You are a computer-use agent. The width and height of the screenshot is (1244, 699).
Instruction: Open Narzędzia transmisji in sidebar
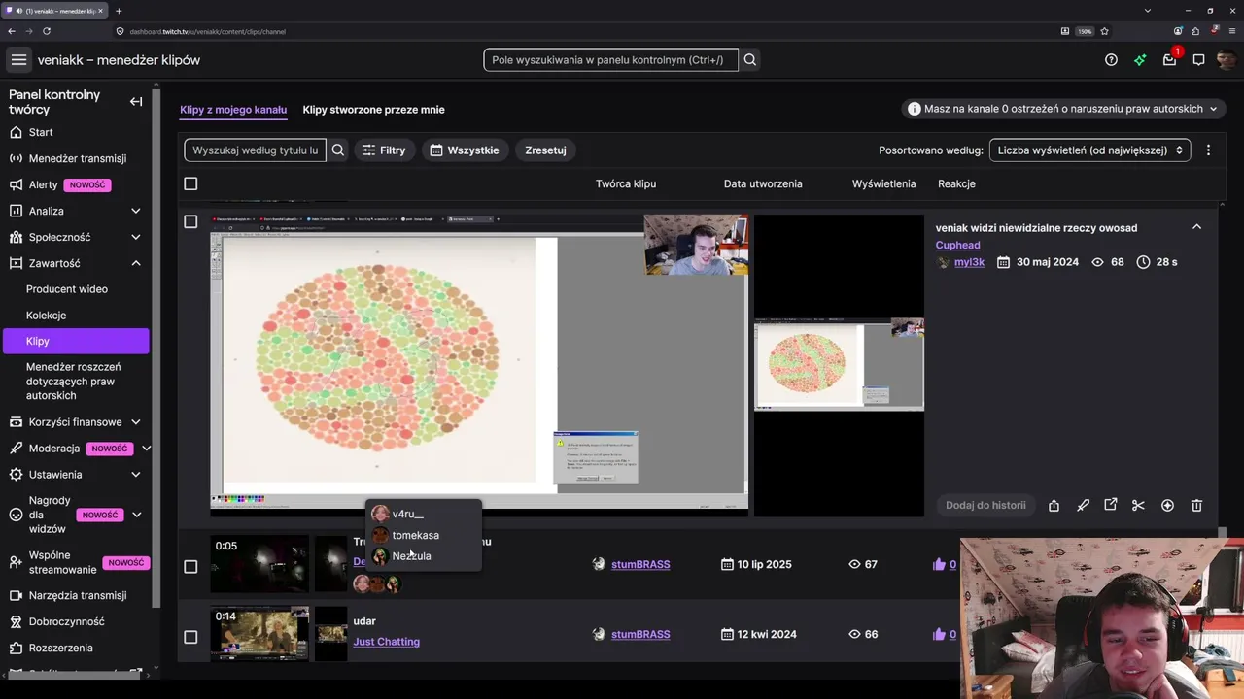[76, 595]
